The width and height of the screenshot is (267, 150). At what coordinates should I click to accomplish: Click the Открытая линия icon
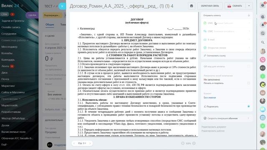(205, 48)
